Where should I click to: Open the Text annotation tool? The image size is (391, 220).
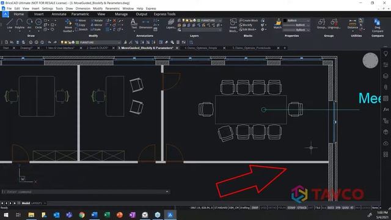click(134, 24)
